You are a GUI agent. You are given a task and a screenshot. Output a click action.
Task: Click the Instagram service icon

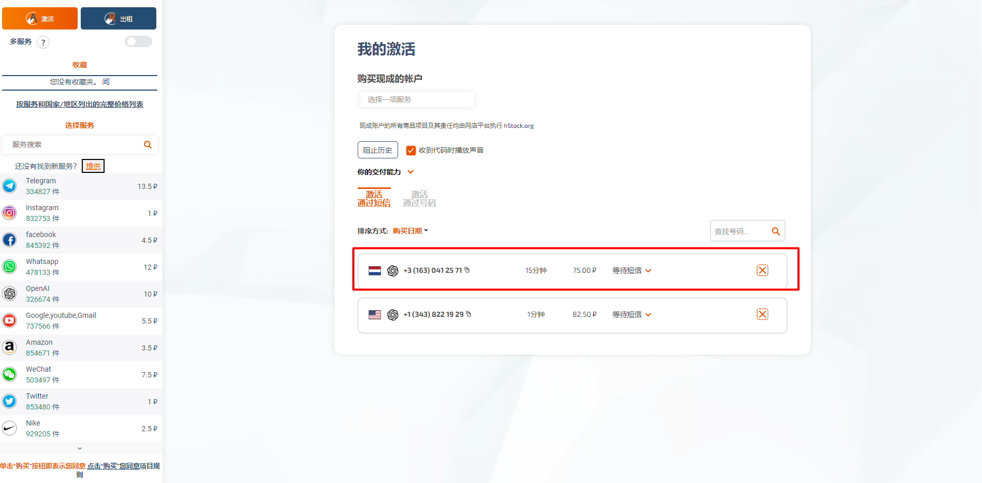point(9,213)
